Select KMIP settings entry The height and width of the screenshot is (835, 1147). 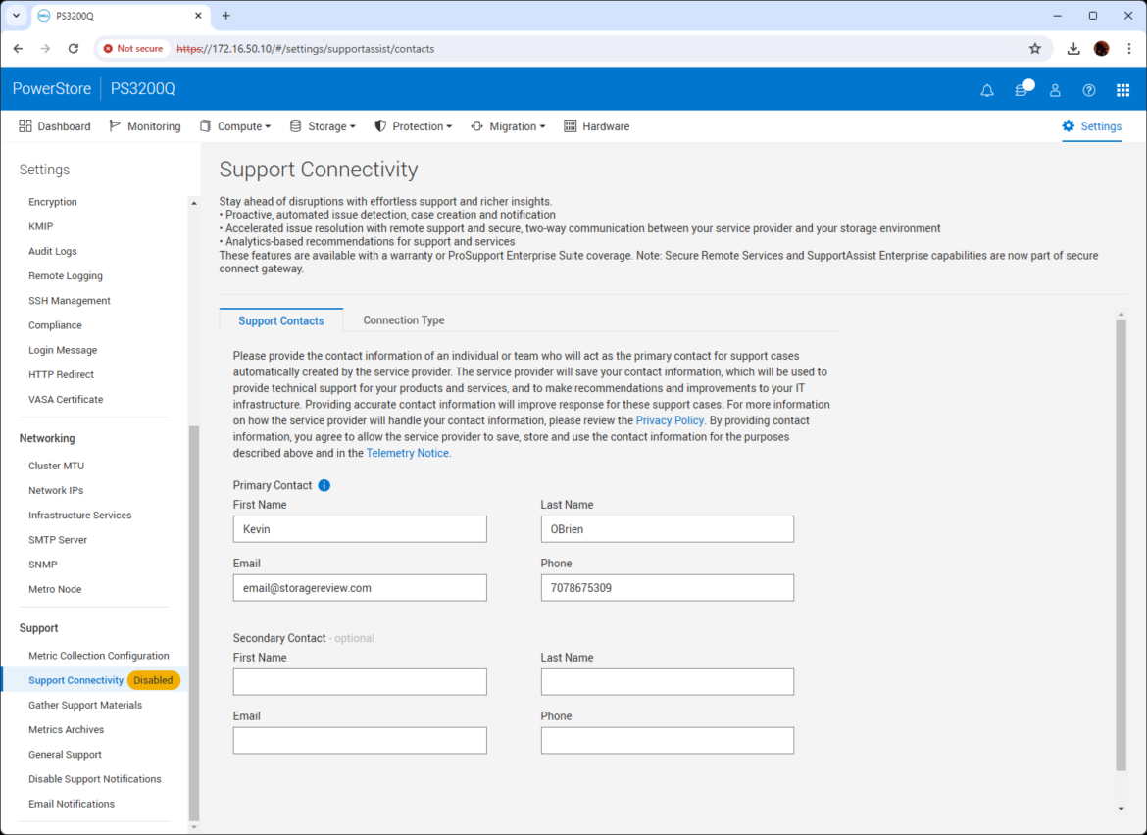pos(41,226)
